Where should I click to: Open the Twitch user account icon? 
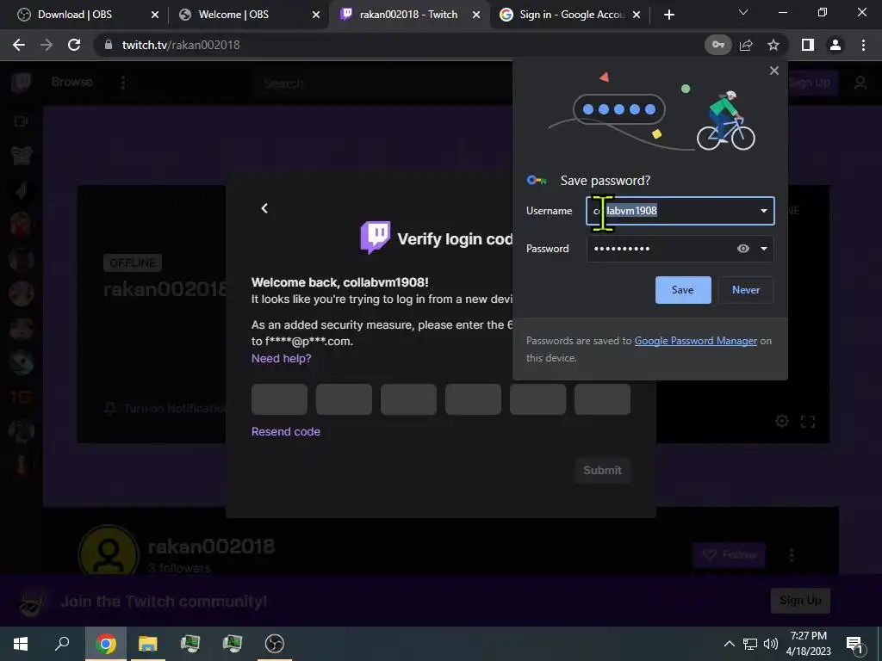point(860,83)
